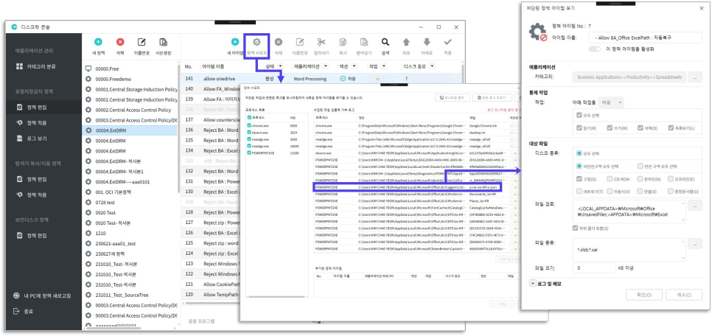Click the blocked-gear icon in the policy item dialog
This screenshot has height=336, width=712.
538,32
